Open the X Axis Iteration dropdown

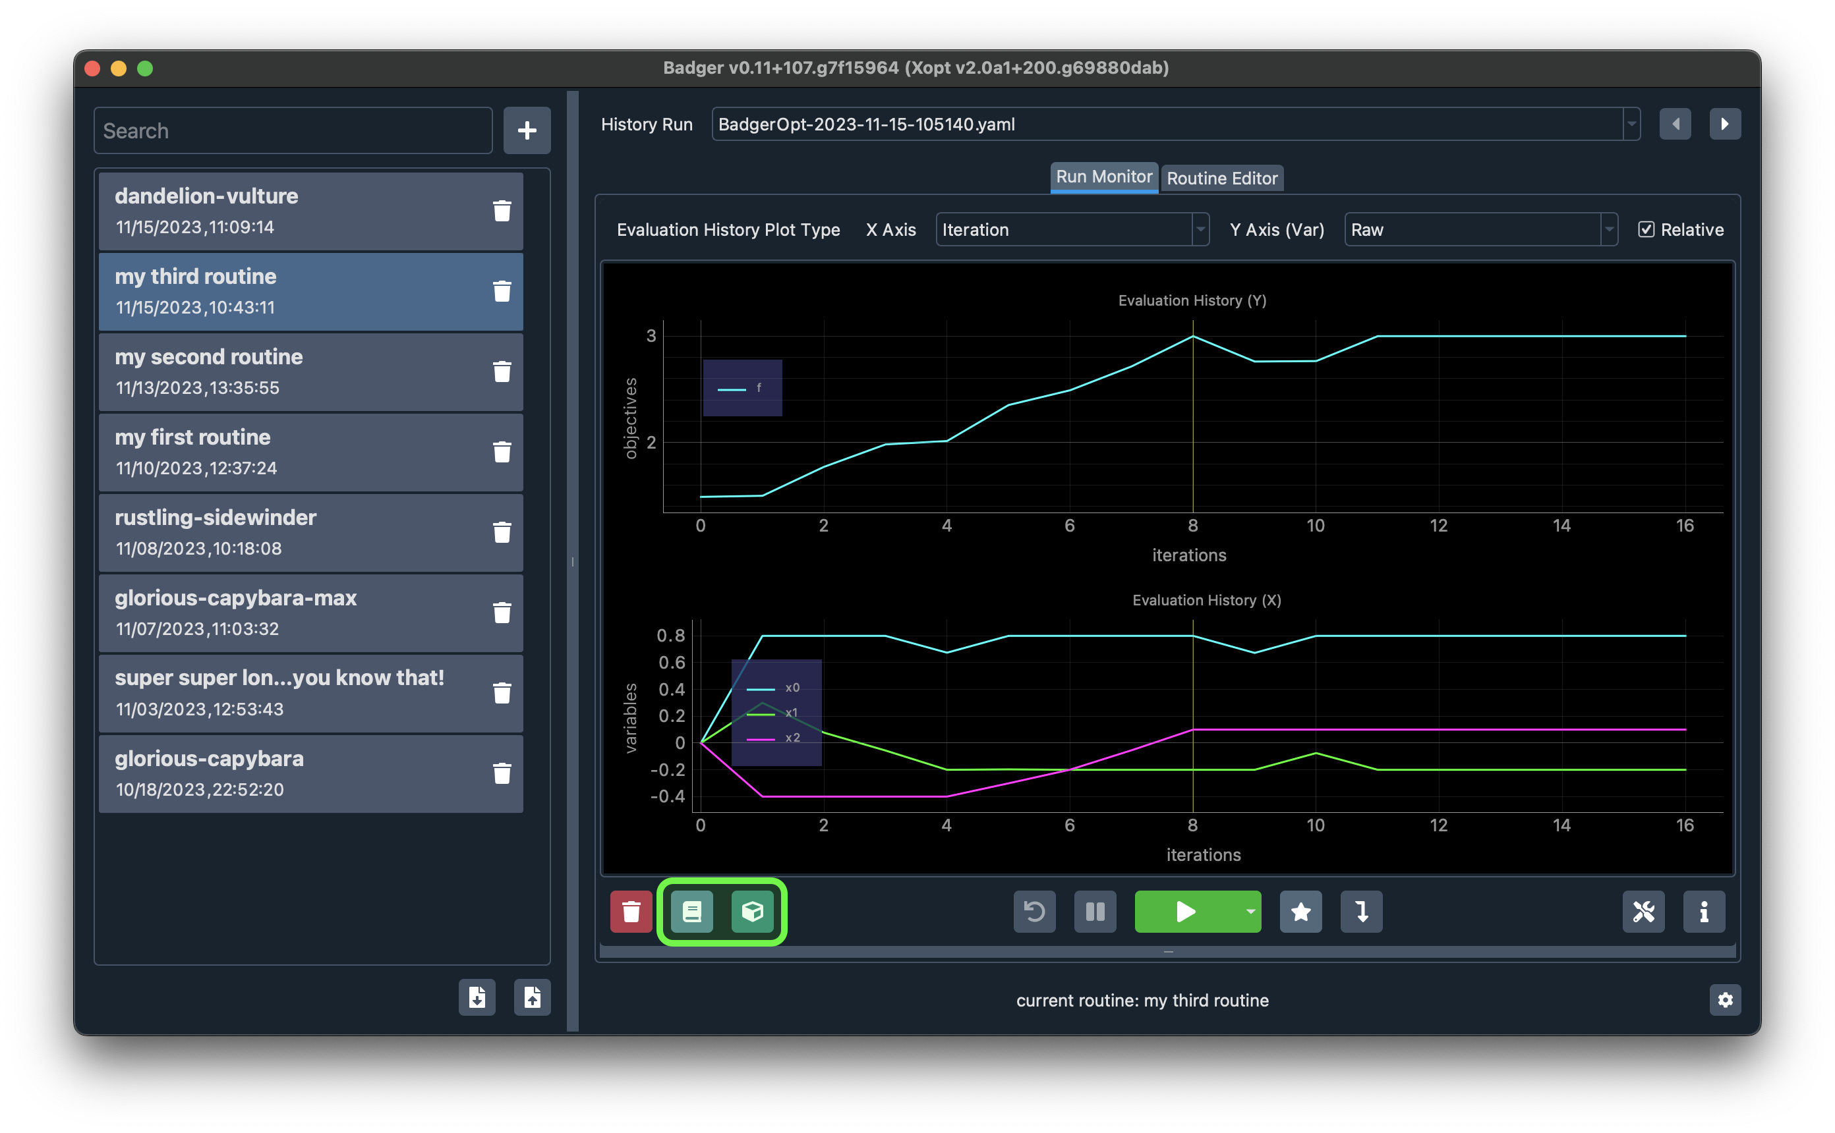click(1072, 230)
